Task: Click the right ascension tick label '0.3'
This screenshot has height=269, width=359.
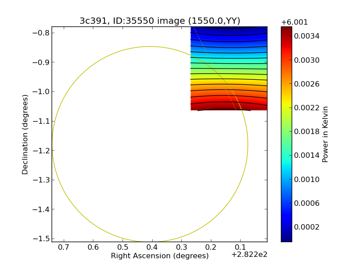Action: [181, 247]
